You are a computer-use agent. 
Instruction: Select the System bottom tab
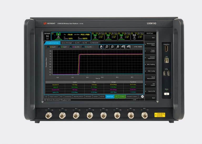[95, 97]
